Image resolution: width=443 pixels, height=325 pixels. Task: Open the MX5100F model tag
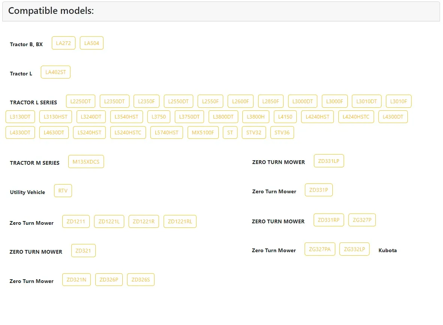[x=203, y=132]
